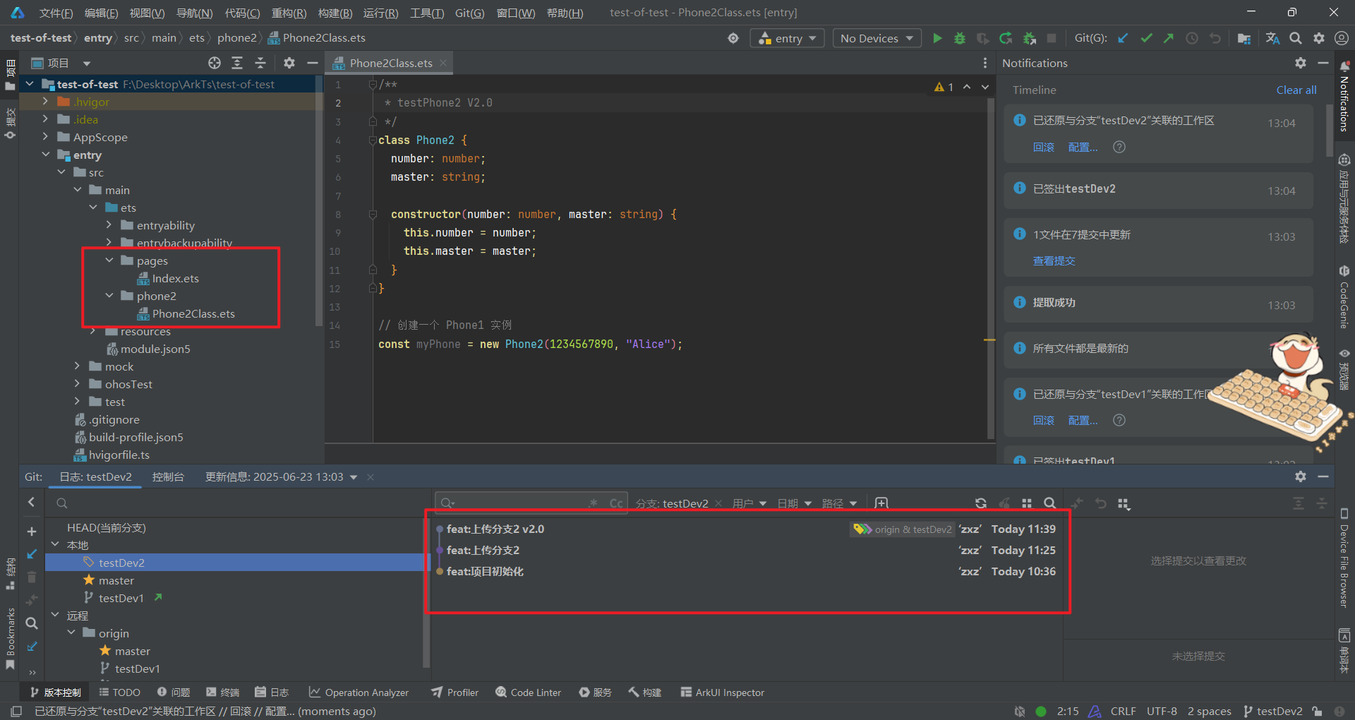The width and height of the screenshot is (1355, 720).
Task: Click the branch search field in Git sidebar
Action: point(240,503)
